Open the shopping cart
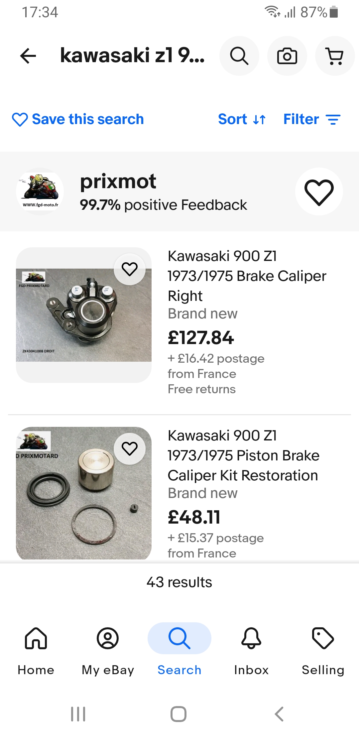The height and width of the screenshot is (738, 359). (335, 56)
